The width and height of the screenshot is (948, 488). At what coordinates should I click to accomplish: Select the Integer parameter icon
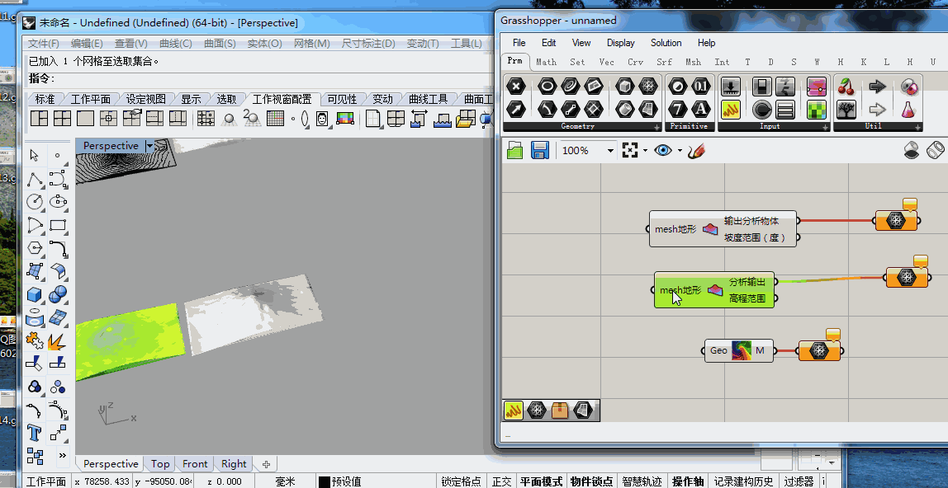(x=678, y=109)
